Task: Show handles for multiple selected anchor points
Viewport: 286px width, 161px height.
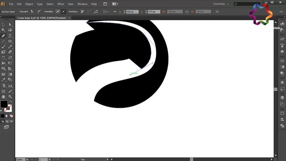Action: click(x=58, y=12)
